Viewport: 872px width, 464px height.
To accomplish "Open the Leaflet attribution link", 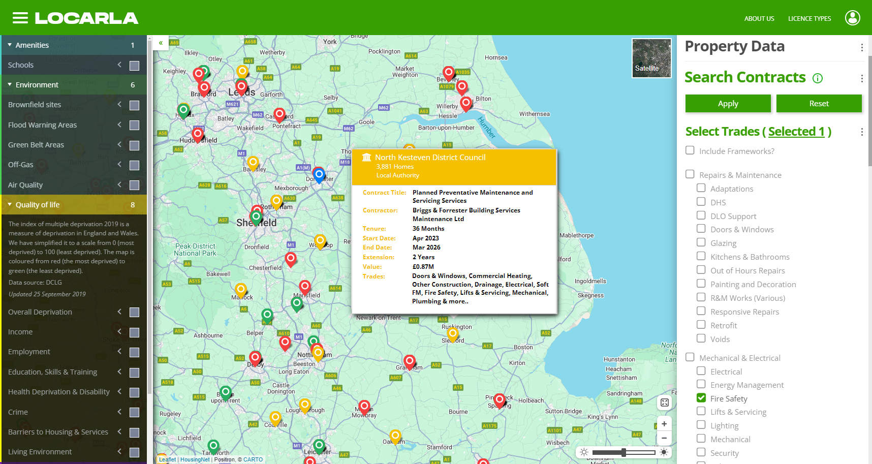I will (x=167, y=459).
